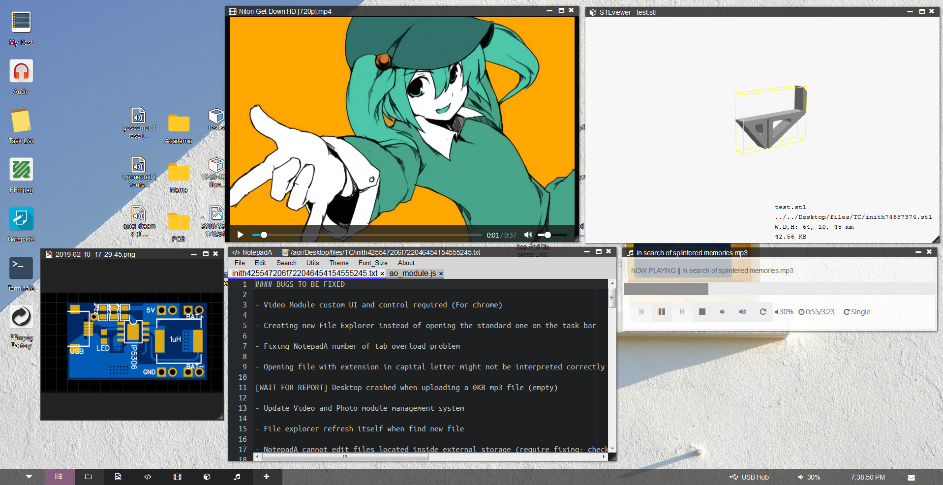Click the repeat icon in music player
This screenshot has width=943, height=485.
click(763, 312)
